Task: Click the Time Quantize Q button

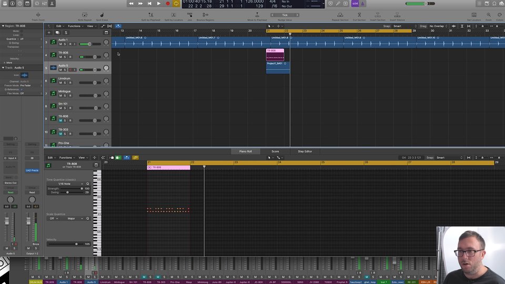Action: click(88, 184)
